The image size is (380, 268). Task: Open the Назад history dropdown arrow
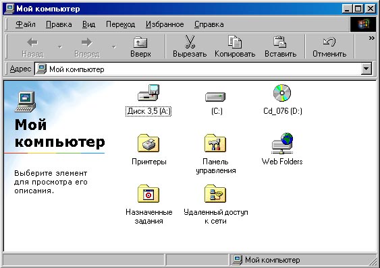point(60,47)
